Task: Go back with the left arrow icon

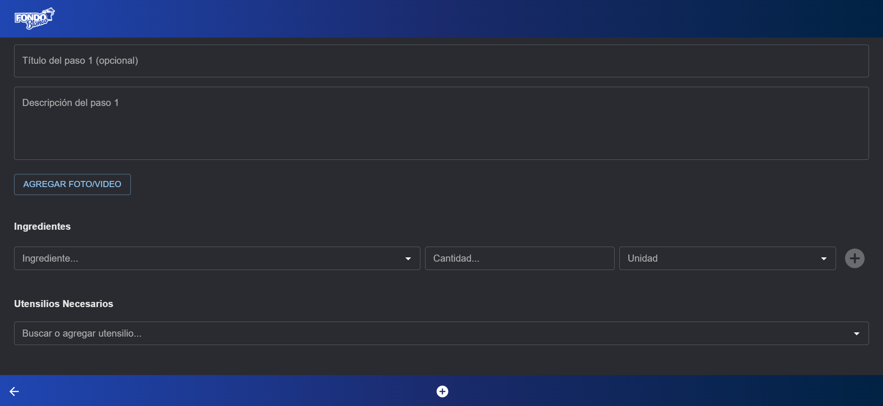Action: (14, 391)
